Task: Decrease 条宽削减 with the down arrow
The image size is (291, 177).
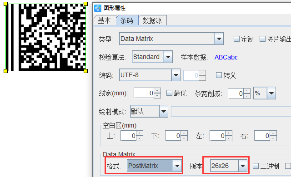Action: [246, 96]
